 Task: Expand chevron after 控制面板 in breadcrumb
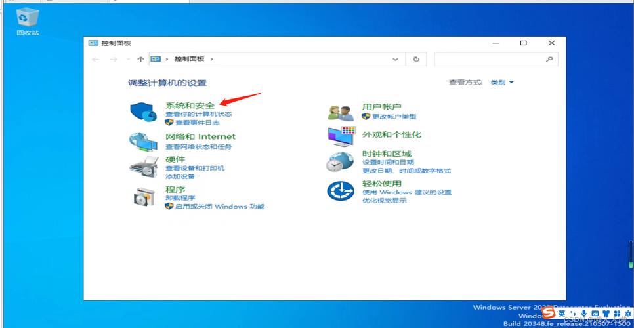(x=211, y=59)
